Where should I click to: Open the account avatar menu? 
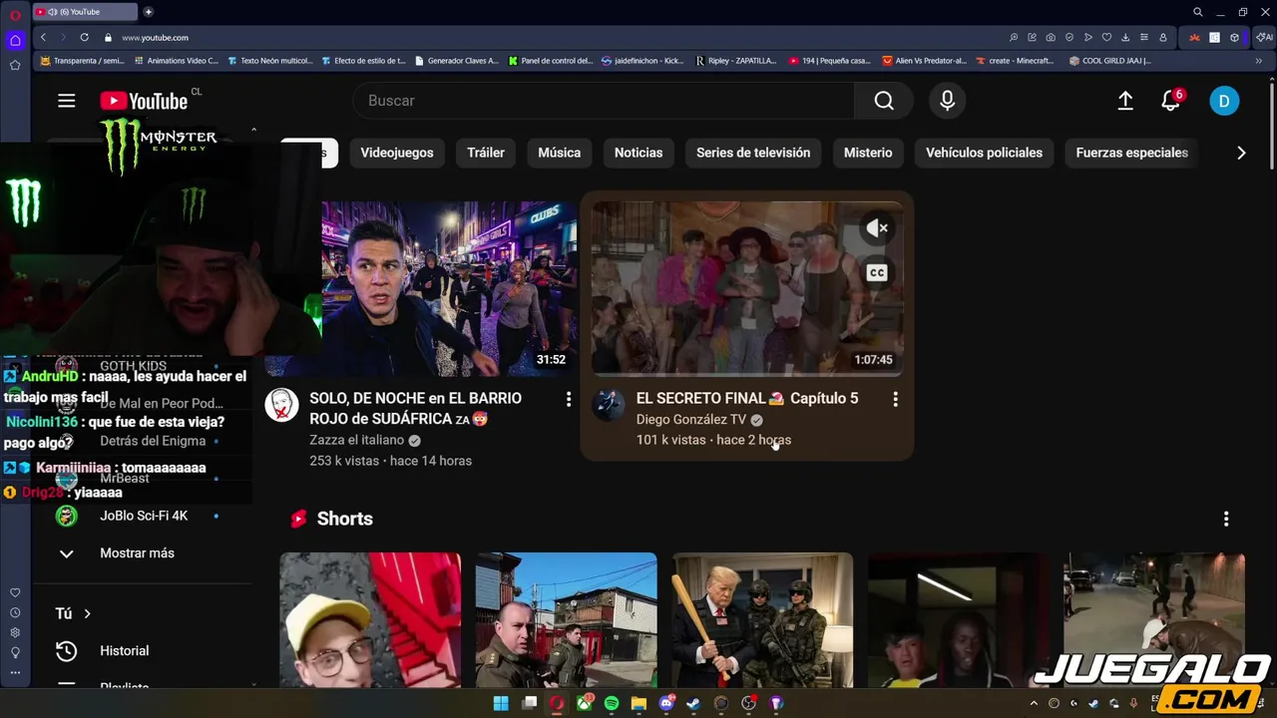point(1224,101)
